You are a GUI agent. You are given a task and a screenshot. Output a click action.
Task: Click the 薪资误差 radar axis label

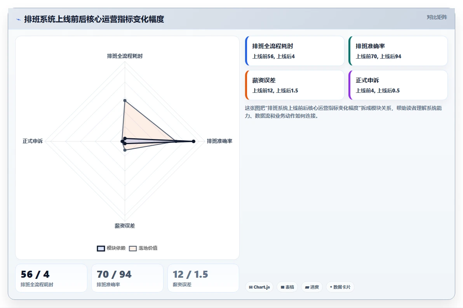(x=125, y=226)
